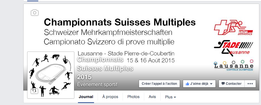
Task: Open the Plus dropdown menu
Action: point(171,97)
